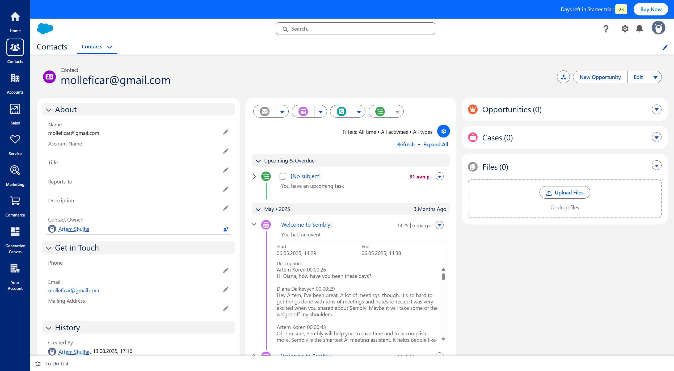Image resolution: width=674 pixels, height=371 pixels.
Task: Click the Expand All link
Action: (x=435, y=144)
